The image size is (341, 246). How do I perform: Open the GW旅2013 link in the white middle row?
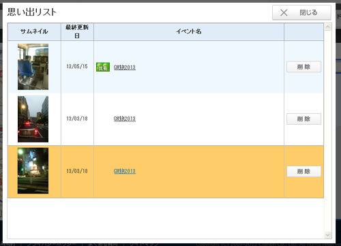tap(125, 119)
